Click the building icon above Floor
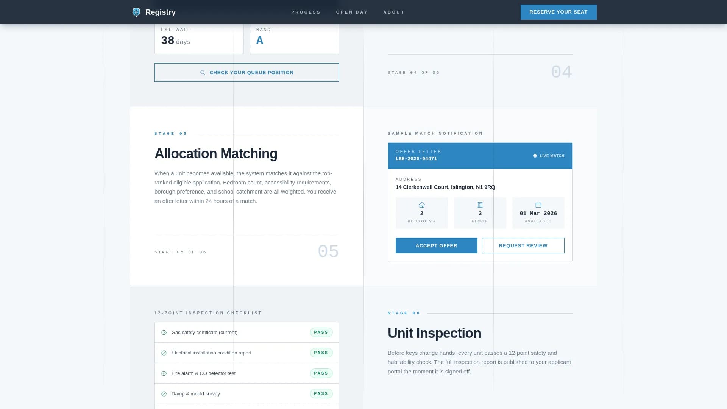The image size is (727, 409). click(x=480, y=205)
